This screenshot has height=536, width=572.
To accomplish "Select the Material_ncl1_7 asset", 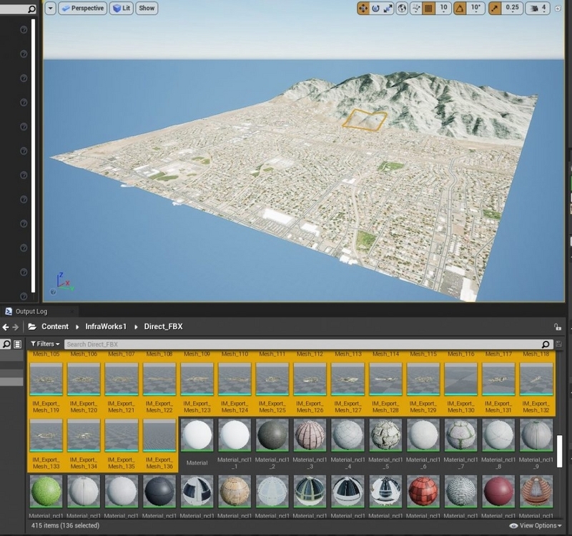I will [x=460, y=444].
